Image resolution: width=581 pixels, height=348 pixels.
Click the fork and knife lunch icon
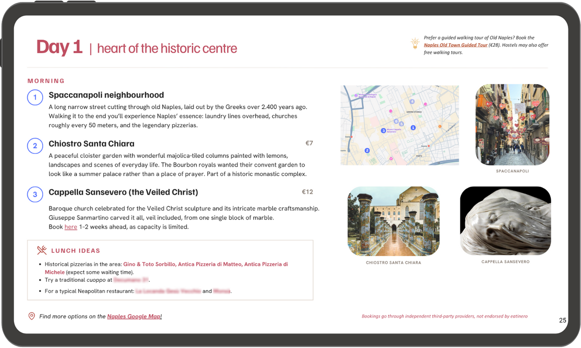pyautogui.click(x=42, y=250)
